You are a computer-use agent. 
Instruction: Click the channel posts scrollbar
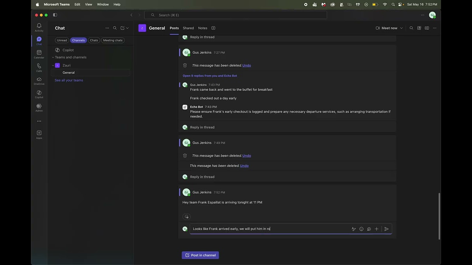[x=439, y=216]
